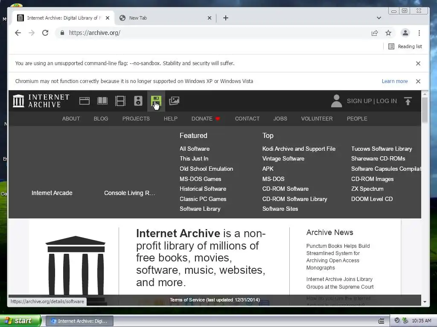Viewport: 437px width, 327px height.
Task: Open CD-ROM Software Library link
Action: pos(294,199)
